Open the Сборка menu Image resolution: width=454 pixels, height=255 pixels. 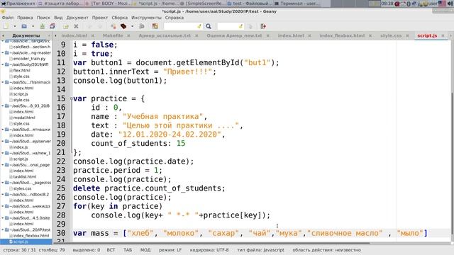pyautogui.click(x=120, y=18)
